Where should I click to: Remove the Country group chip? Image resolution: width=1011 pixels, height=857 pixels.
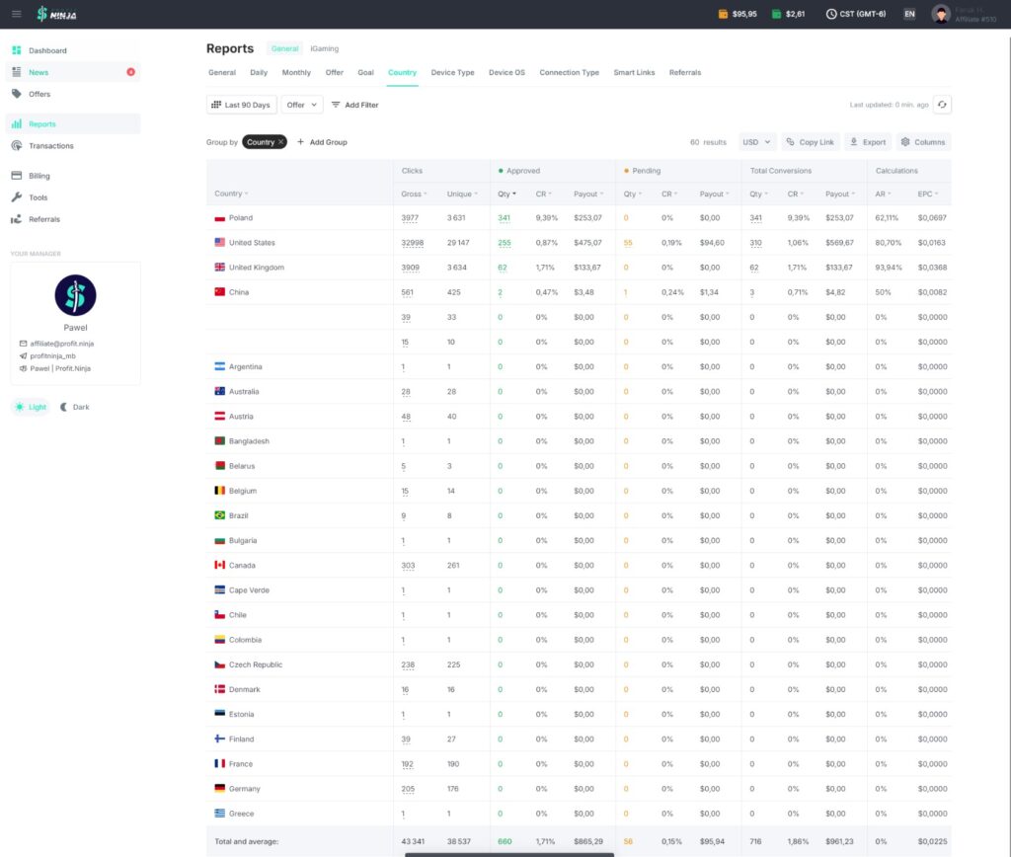pos(281,142)
